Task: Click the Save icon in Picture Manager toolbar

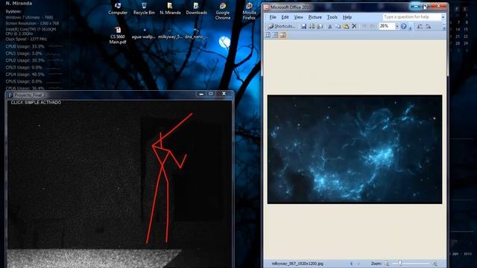Action: click(303, 27)
